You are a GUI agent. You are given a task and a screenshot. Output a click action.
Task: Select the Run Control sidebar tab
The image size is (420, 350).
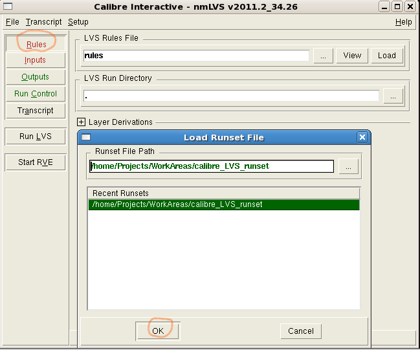click(36, 94)
